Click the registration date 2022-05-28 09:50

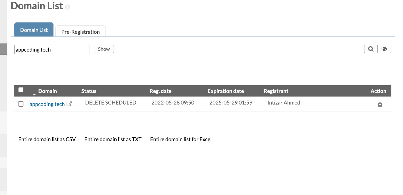(x=173, y=103)
